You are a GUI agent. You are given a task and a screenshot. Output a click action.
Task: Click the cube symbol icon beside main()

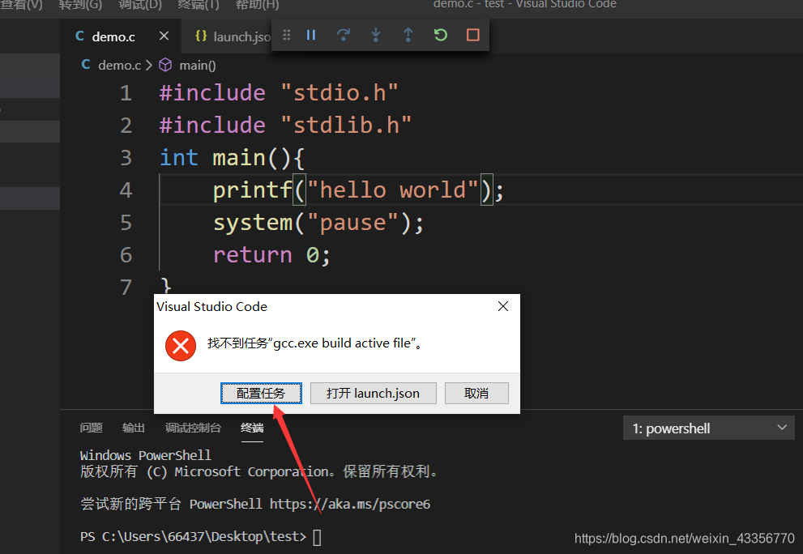coord(165,65)
